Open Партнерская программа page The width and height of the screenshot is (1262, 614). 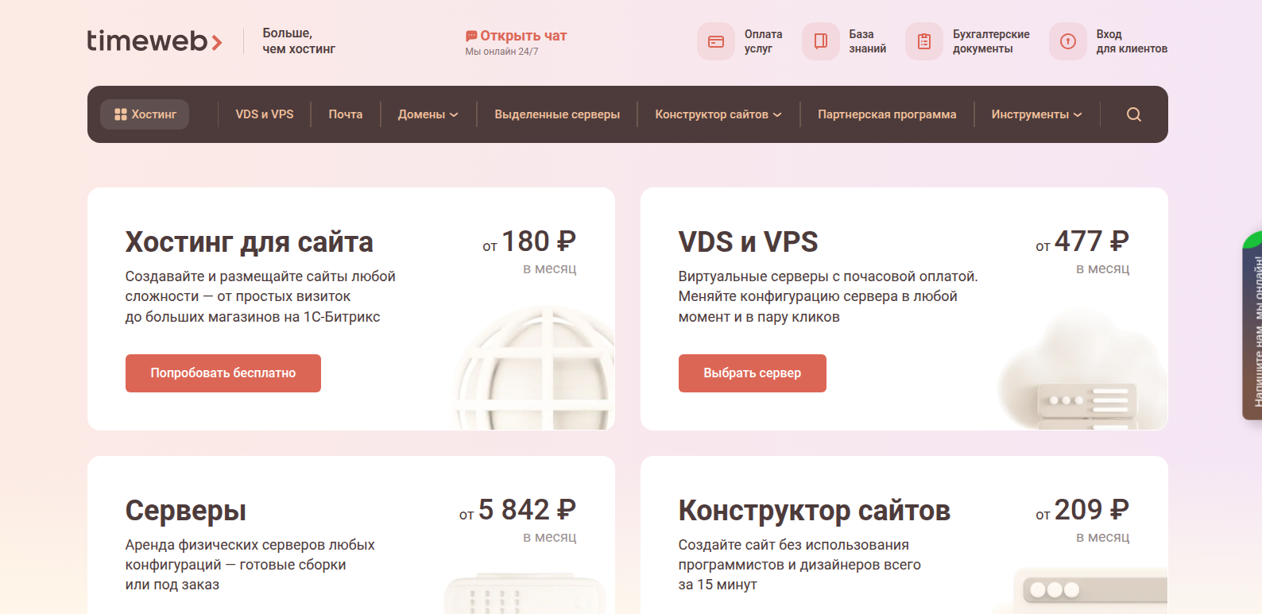(887, 114)
